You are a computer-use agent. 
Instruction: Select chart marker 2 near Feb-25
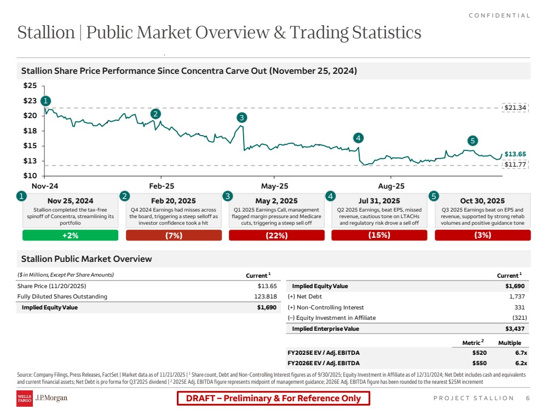click(x=156, y=114)
